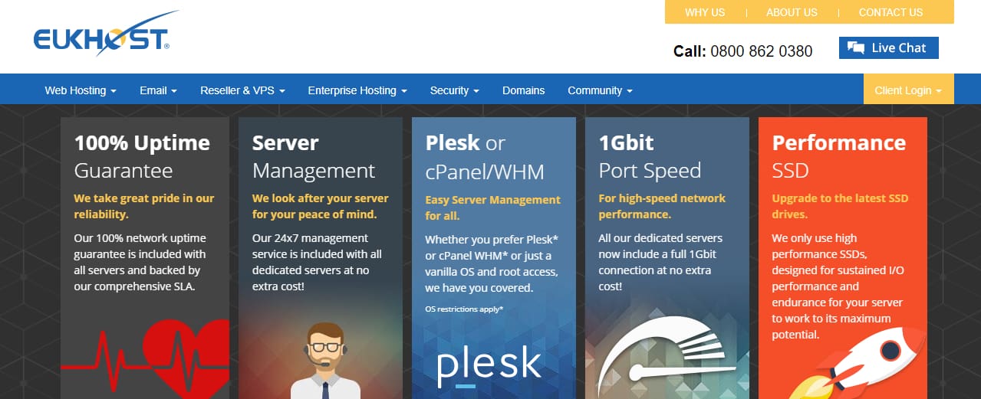
Task: Expand the Reseller & VPS menu
Action: (x=242, y=90)
